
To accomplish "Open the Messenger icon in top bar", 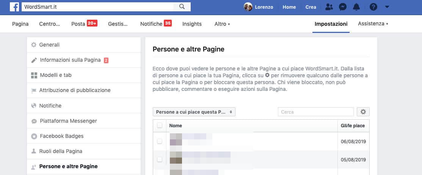I will 342,7.
